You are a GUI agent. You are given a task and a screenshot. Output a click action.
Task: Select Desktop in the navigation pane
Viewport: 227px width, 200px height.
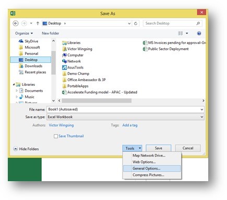click(31, 60)
